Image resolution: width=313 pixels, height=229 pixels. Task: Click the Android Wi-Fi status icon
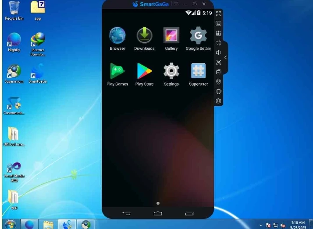pos(188,13)
